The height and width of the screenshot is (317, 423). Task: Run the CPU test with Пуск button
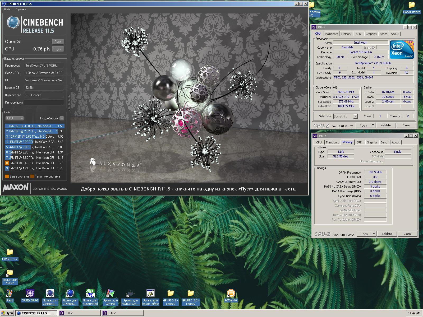pos(58,49)
